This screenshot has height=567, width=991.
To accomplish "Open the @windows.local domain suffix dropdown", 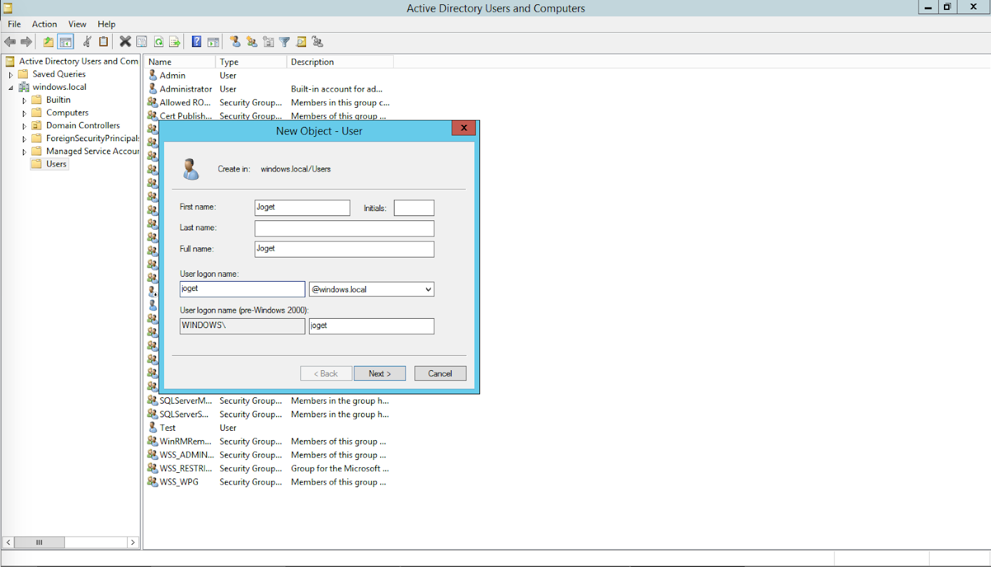I will 428,289.
